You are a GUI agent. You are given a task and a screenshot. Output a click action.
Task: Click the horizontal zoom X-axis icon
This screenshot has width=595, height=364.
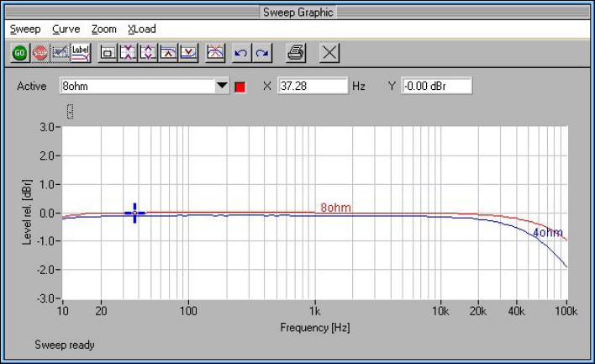tap(128, 53)
